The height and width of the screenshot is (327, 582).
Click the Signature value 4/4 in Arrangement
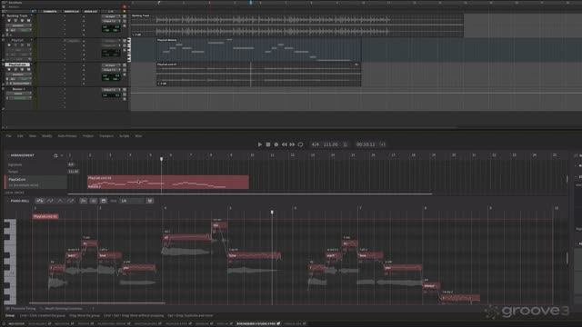coord(71,164)
